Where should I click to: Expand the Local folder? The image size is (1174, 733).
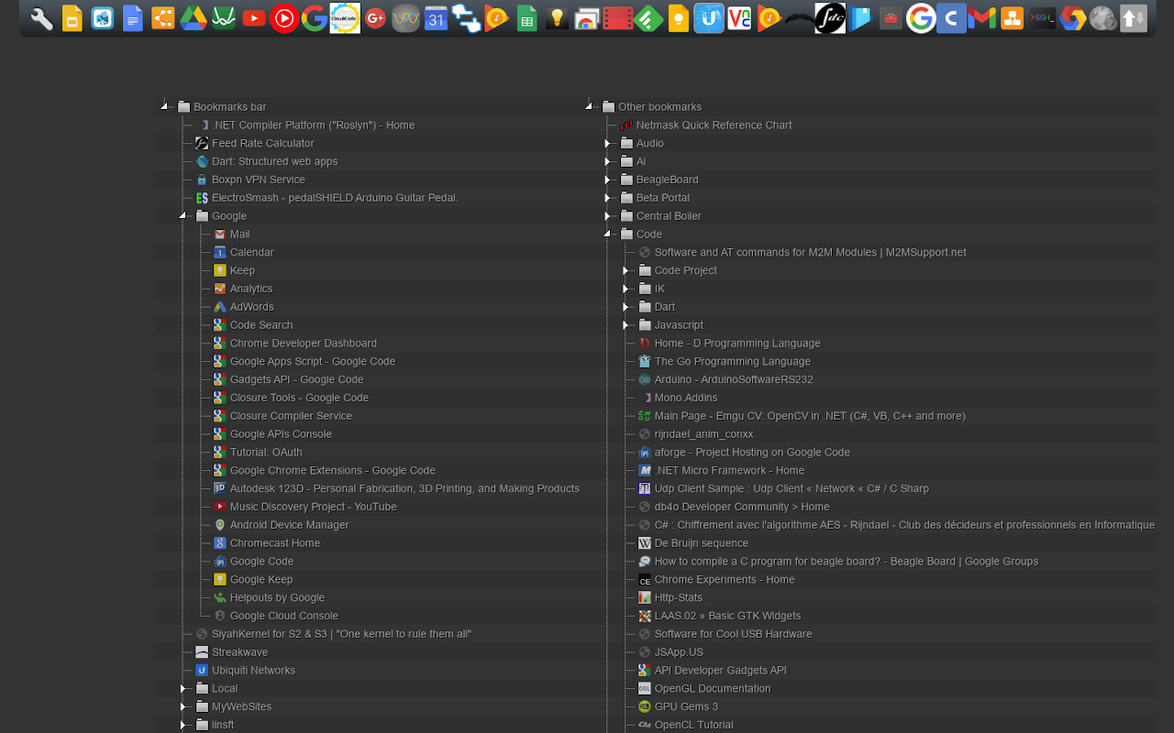183,688
